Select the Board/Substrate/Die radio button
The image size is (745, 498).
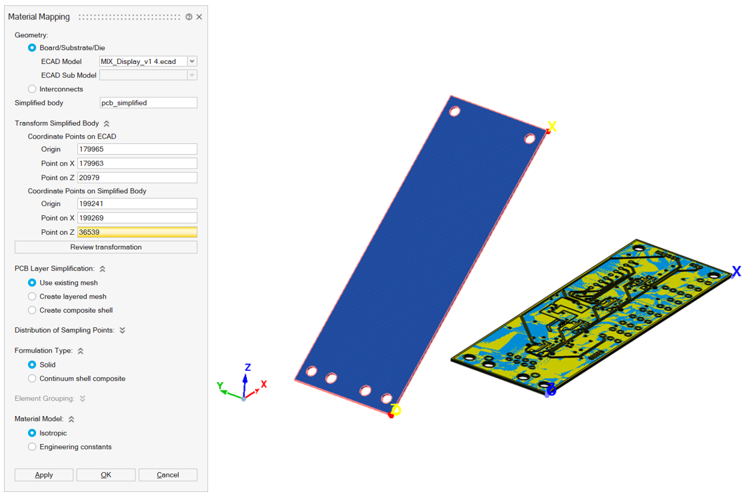32,47
